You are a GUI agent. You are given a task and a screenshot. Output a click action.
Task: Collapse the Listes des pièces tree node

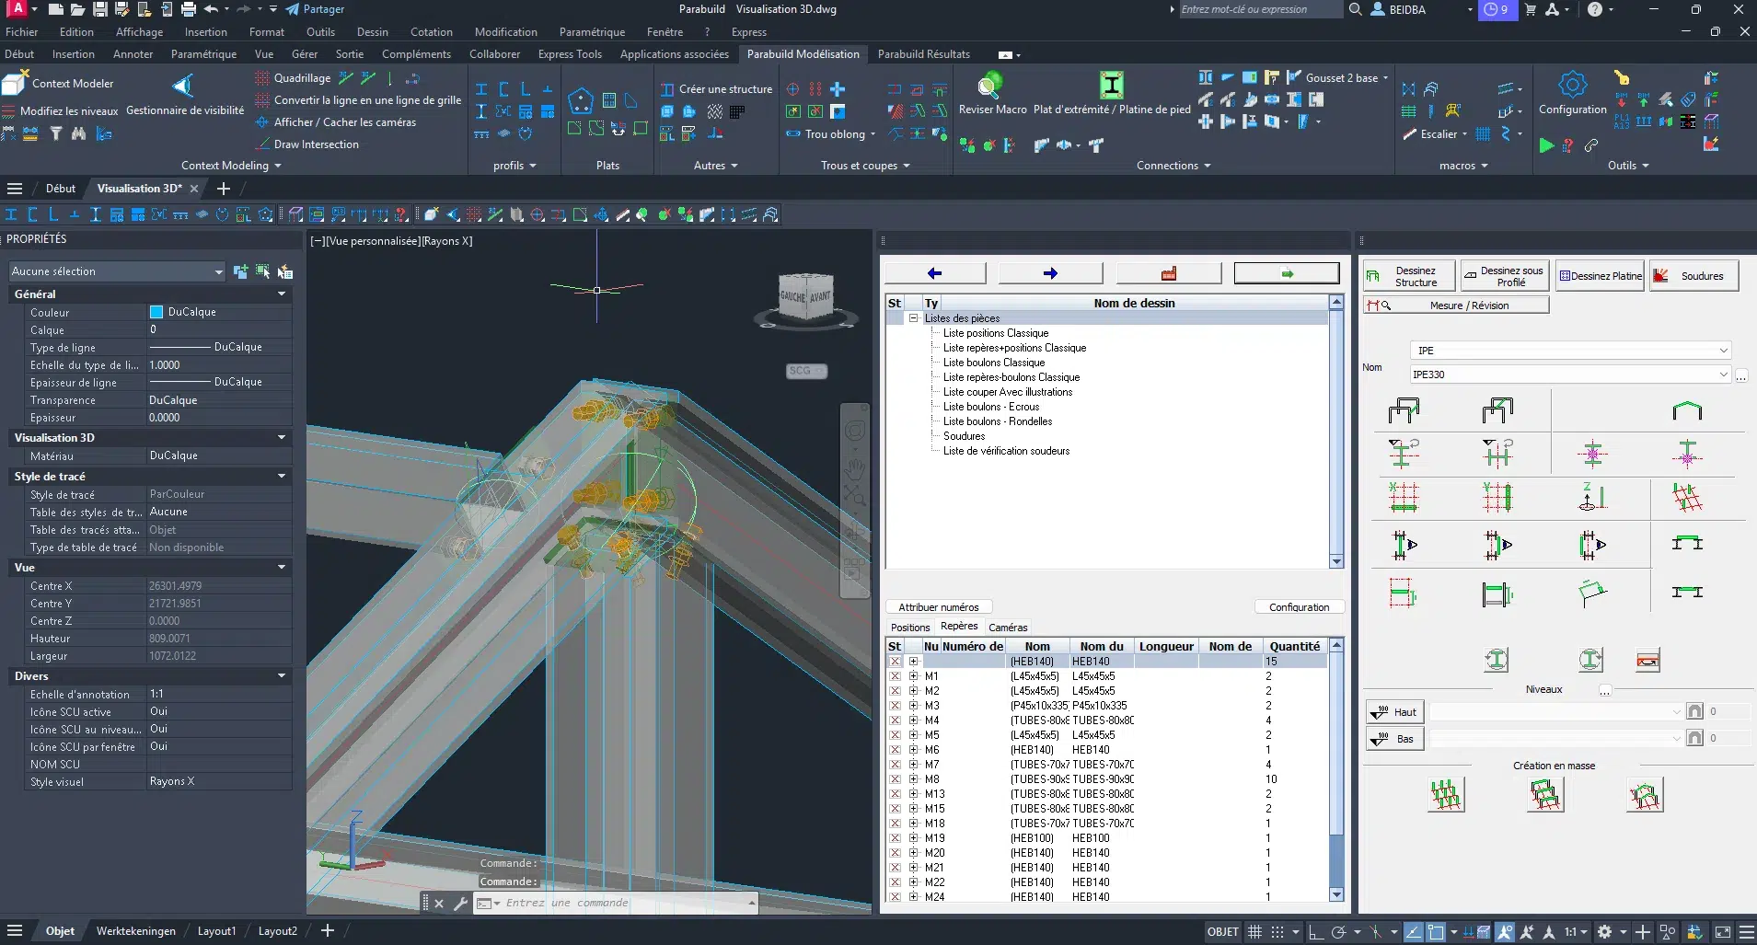click(914, 318)
